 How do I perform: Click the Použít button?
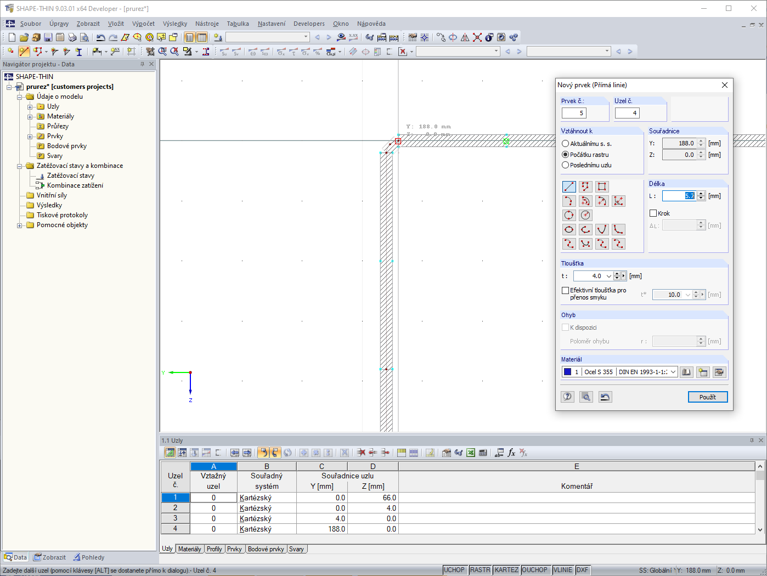(x=708, y=397)
